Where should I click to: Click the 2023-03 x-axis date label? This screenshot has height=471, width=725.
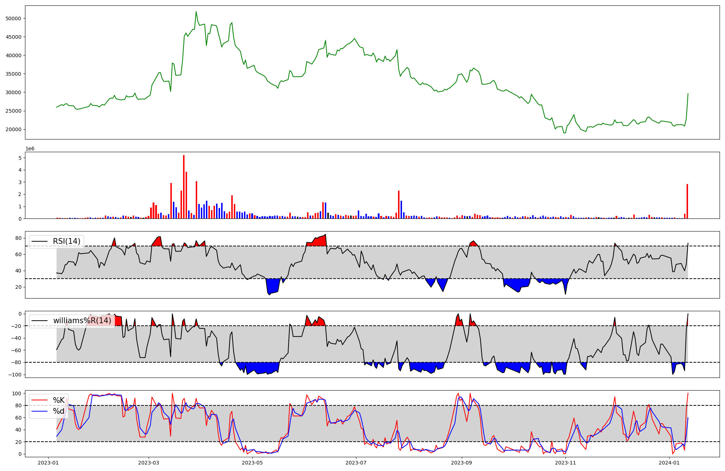(x=149, y=463)
